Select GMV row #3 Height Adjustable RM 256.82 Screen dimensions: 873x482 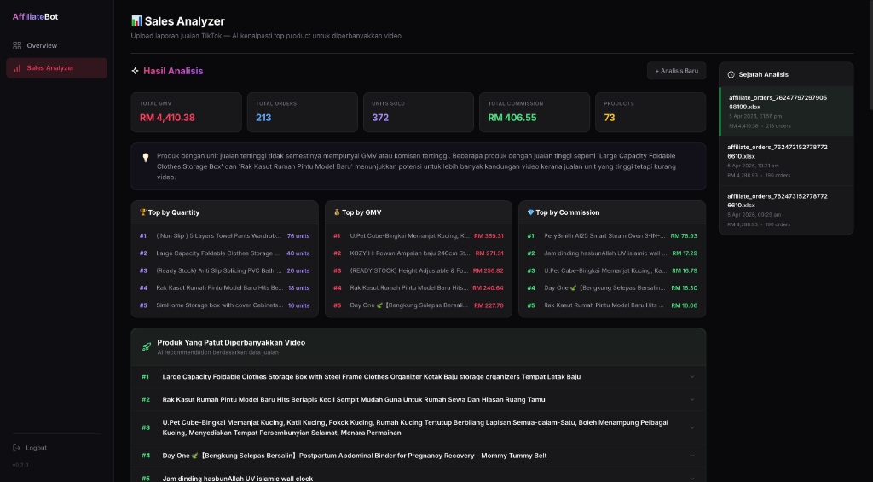click(418, 270)
